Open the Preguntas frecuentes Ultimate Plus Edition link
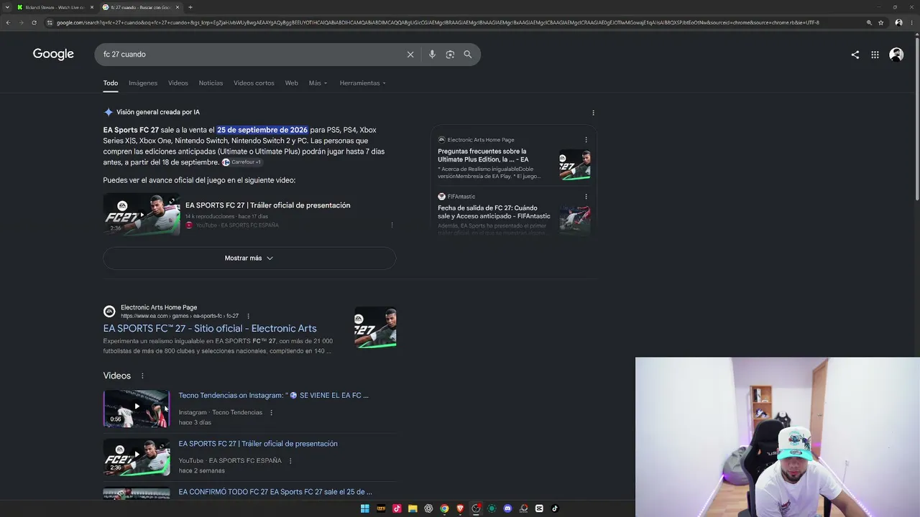This screenshot has height=517, width=920. pos(483,156)
